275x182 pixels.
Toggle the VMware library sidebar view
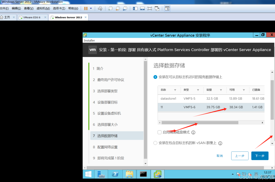pos(135,8)
